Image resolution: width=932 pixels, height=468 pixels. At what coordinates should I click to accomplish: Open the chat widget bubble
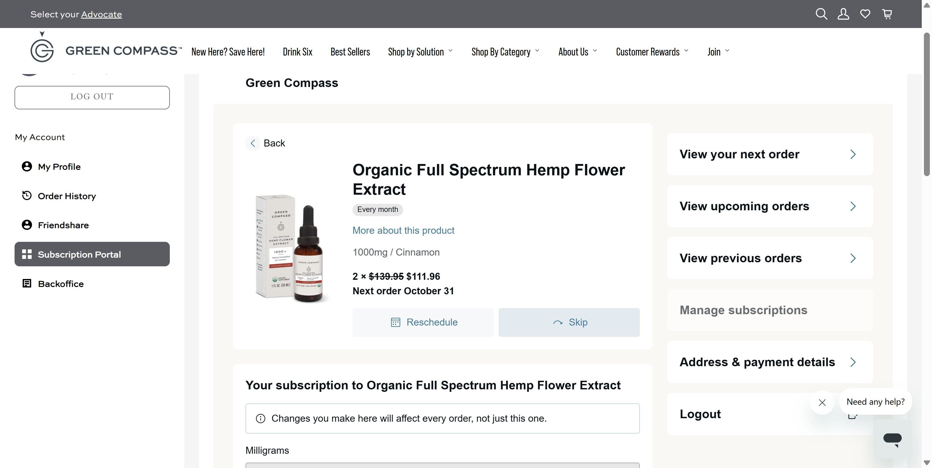[893, 439]
